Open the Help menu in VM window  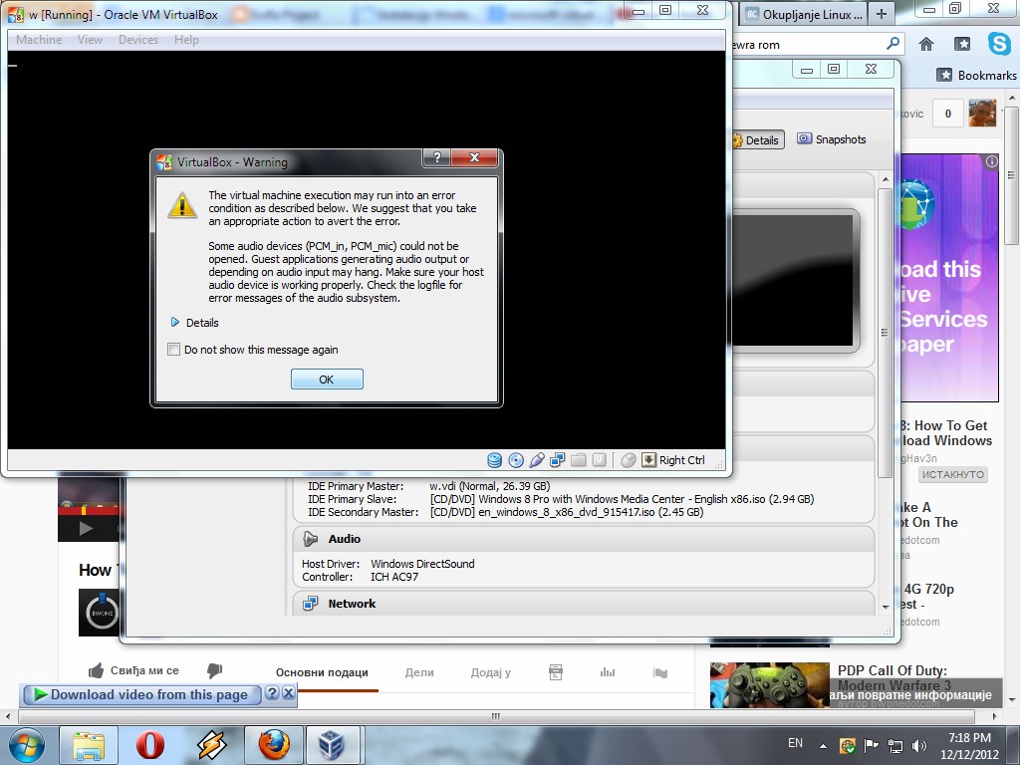click(186, 40)
